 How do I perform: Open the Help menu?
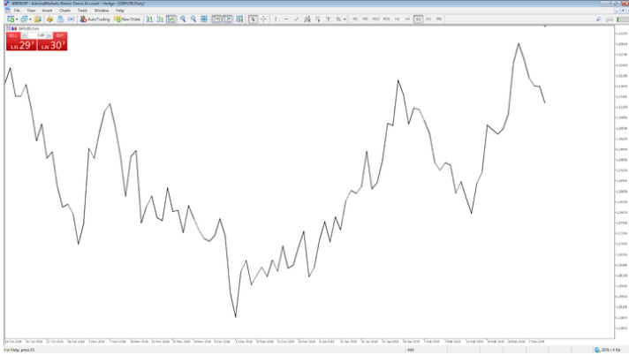(120, 11)
